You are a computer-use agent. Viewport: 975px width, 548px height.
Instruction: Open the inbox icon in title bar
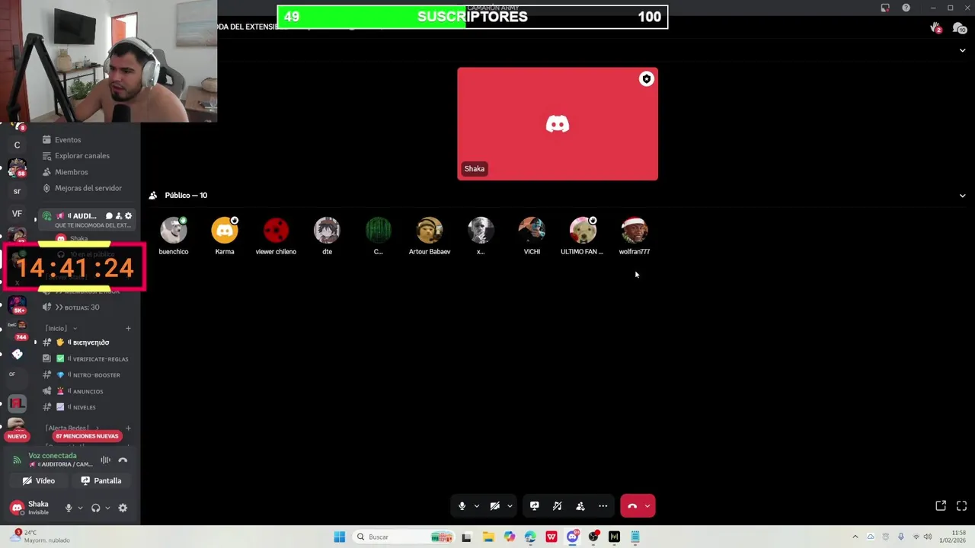[885, 8]
